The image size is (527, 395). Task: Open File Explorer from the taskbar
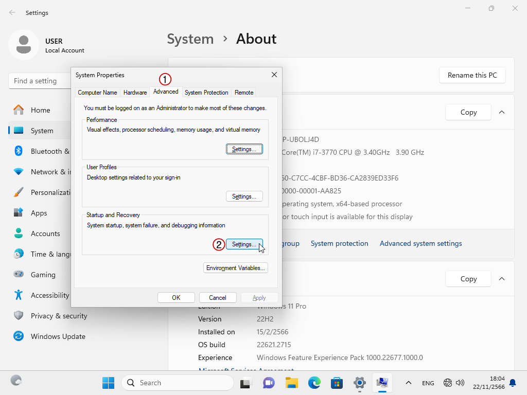coord(292,383)
